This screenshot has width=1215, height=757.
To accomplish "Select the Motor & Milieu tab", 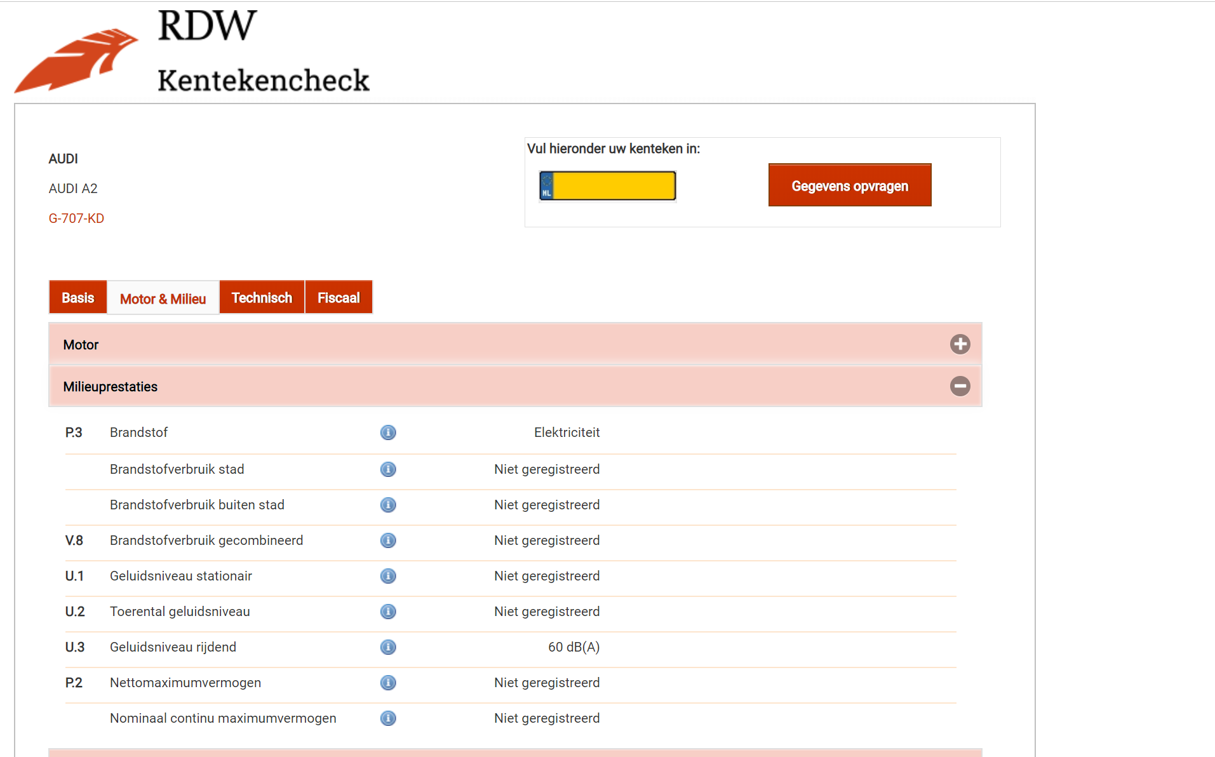I will (x=163, y=298).
